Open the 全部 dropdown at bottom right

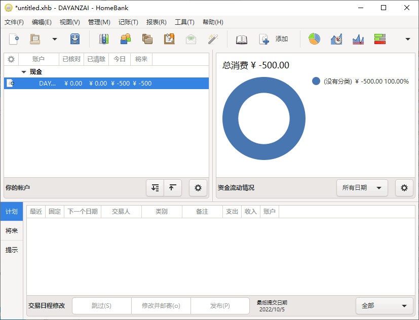pos(384,306)
